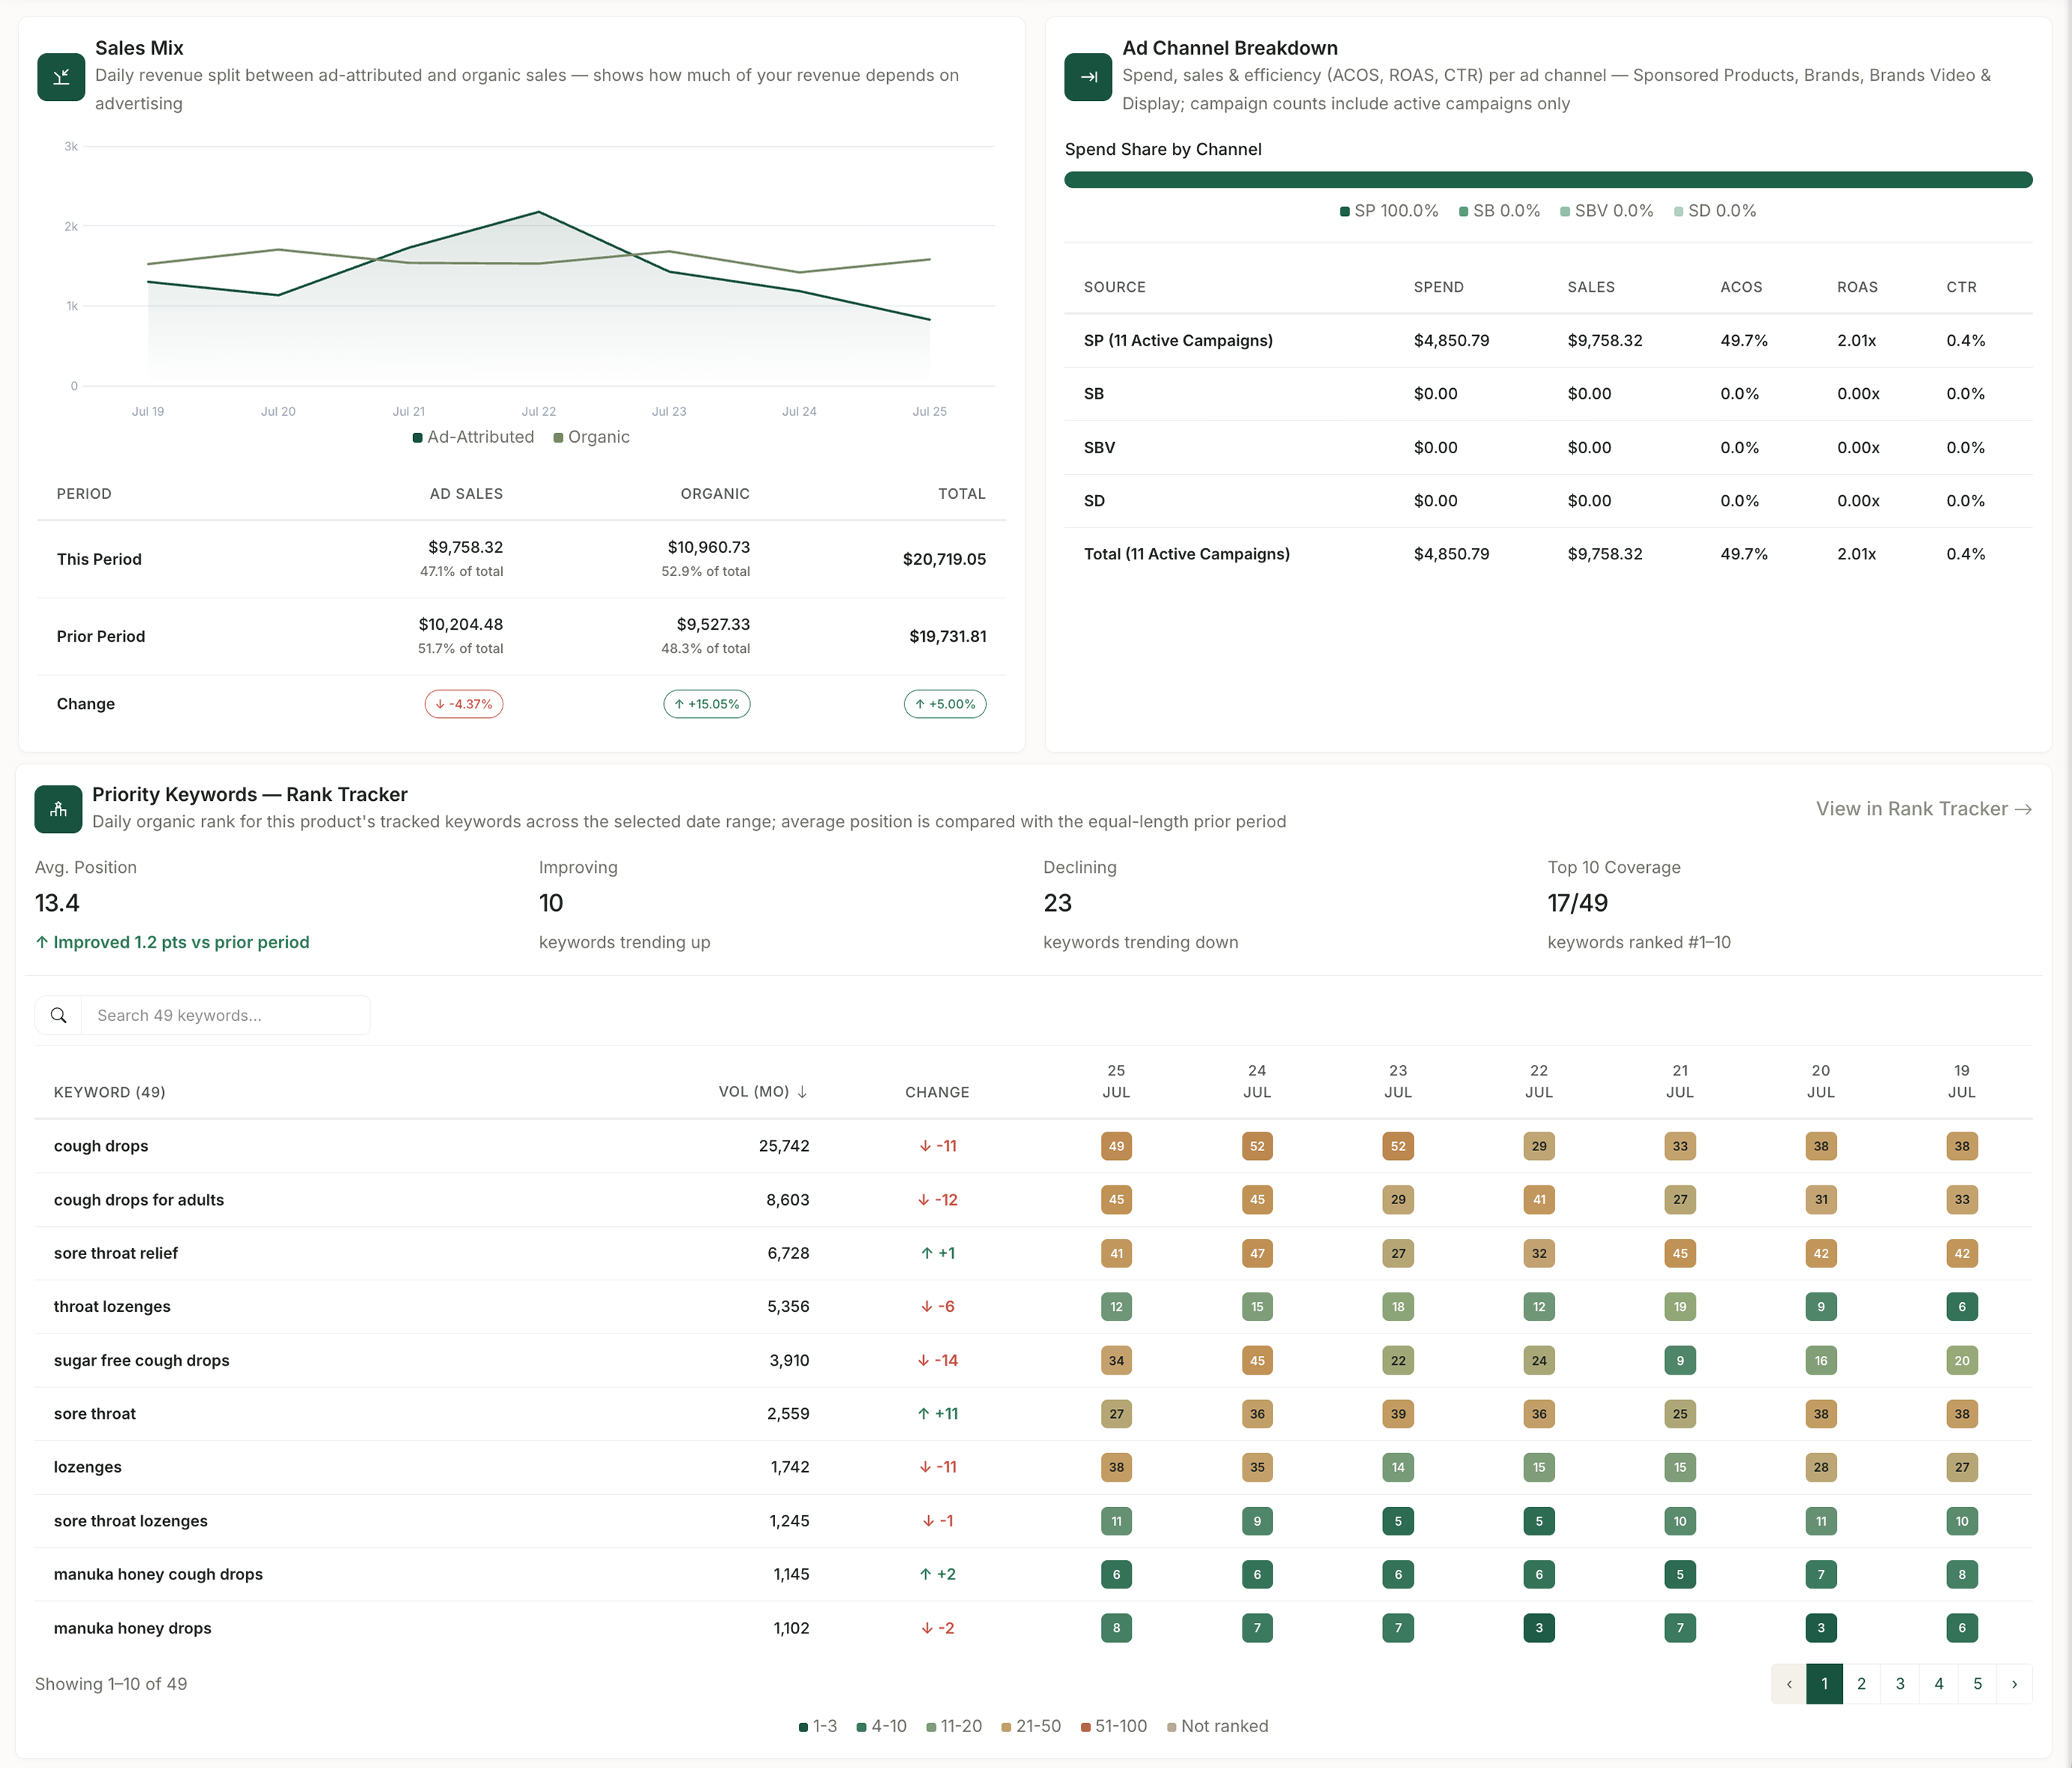This screenshot has height=1768, width=2072.
Task: Open page 2 of keywords
Action: pos(1861,1684)
